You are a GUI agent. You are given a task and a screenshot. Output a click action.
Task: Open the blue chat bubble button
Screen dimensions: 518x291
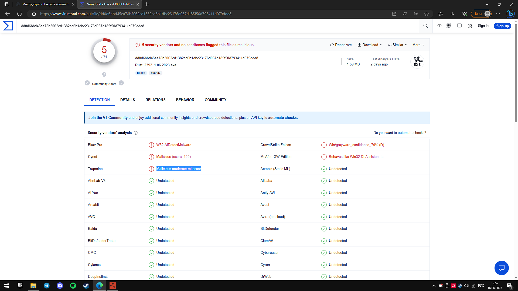pos(501,268)
